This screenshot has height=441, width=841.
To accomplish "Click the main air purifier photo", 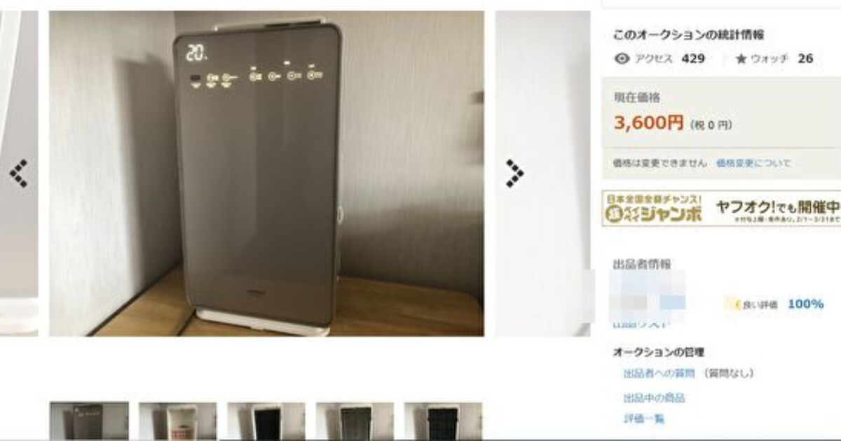I will (266, 174).
